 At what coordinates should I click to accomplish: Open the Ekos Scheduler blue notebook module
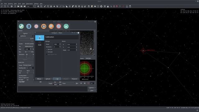tap(29, 26)
